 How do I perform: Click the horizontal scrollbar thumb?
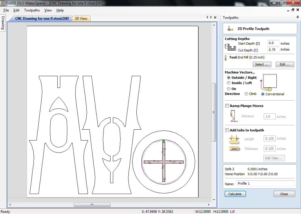click(x=92, y=205)
